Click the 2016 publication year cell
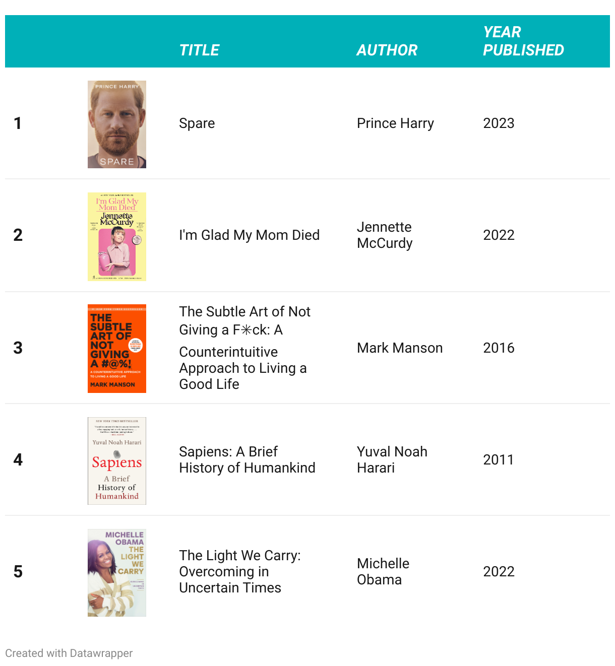Screen dimensions: 615x666 tap(499, 348)
